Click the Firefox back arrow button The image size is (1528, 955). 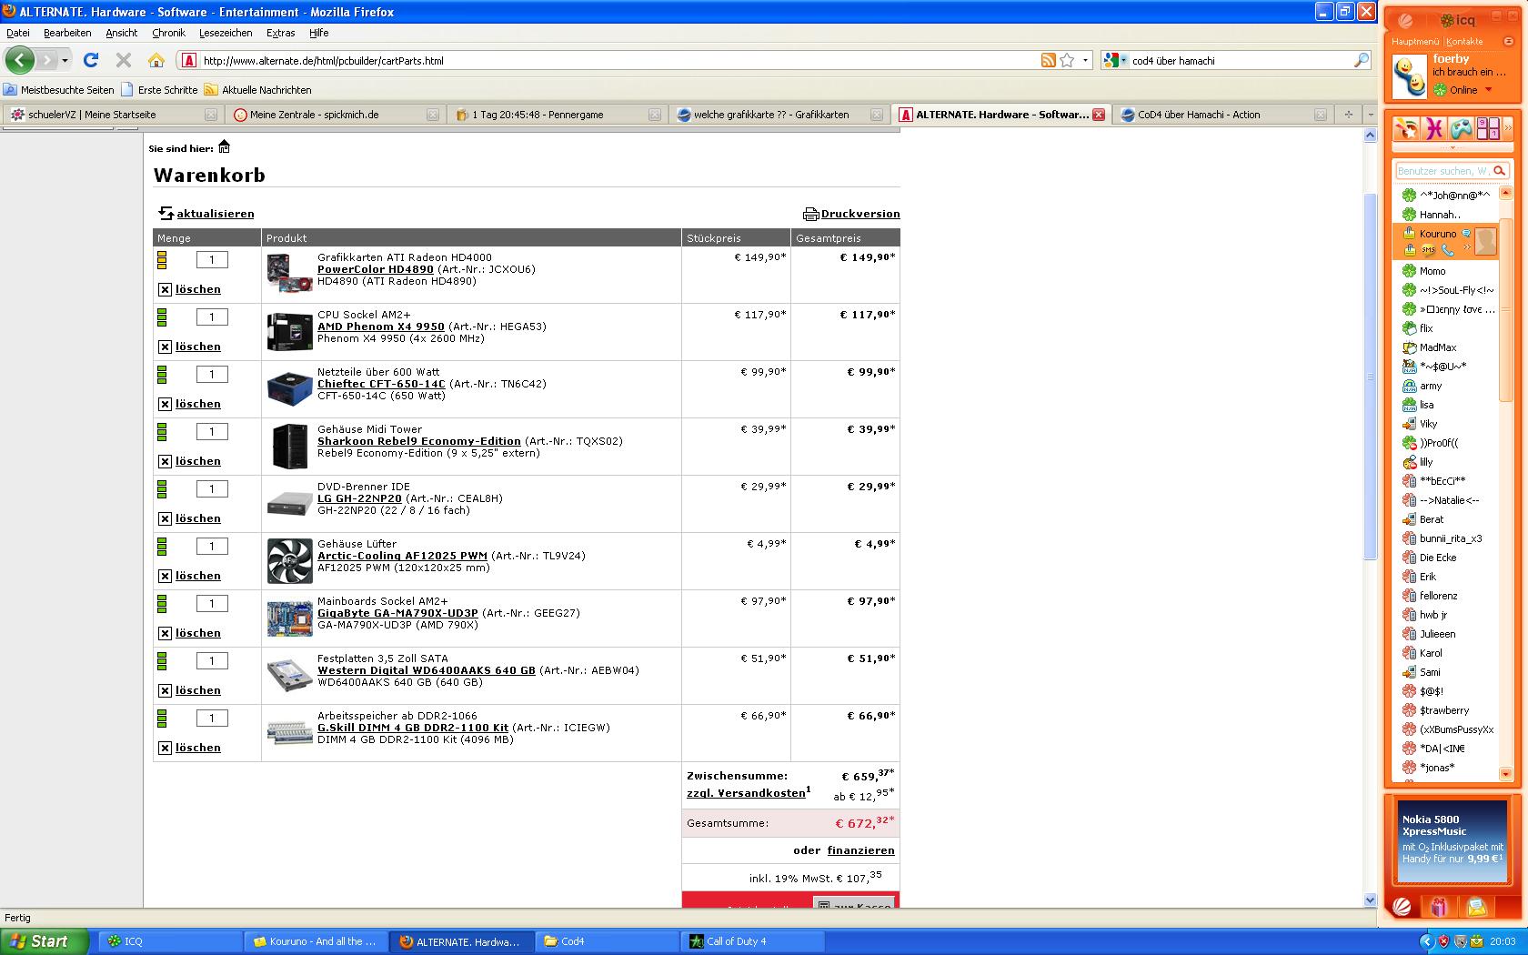(19, 60)
